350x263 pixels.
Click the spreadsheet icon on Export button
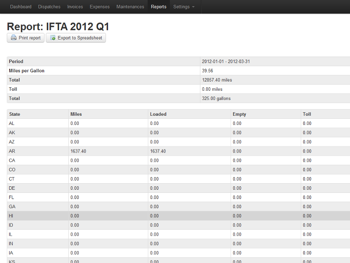(x=52, y=38)
